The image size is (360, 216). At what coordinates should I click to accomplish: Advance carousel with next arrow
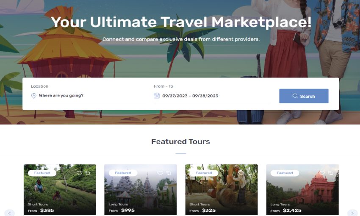tap(352, 213)
